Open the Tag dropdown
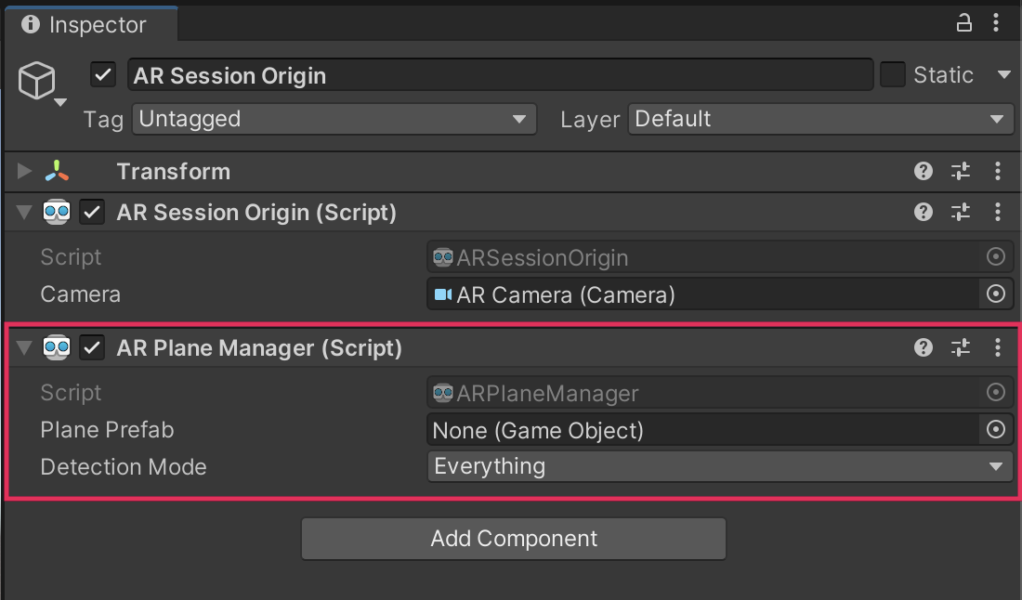Screen dimensions: 1022x600 [x=334, y=119]
